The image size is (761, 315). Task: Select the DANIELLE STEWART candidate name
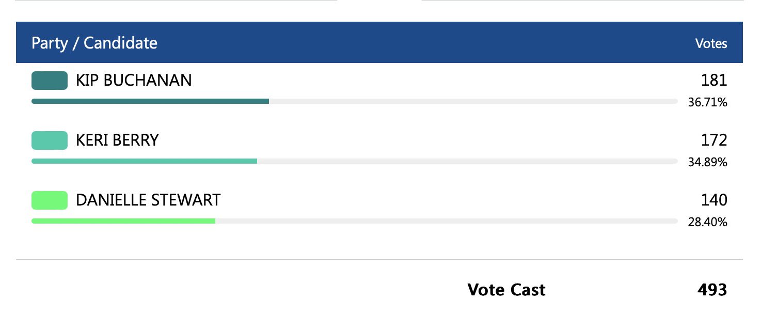click(x=148, y=200)
